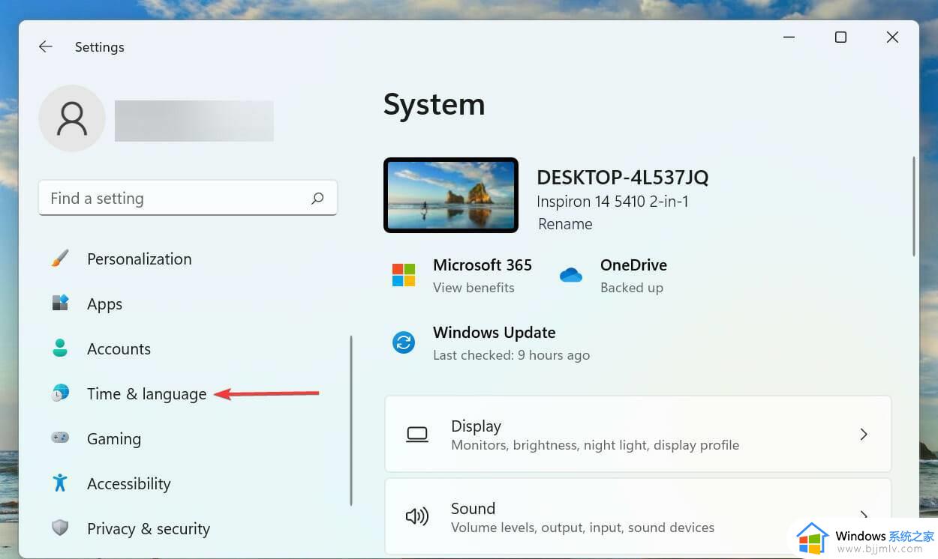Open the Personalization settings category
The width and height of the screenshot is (938, 559).
(139, 259)
